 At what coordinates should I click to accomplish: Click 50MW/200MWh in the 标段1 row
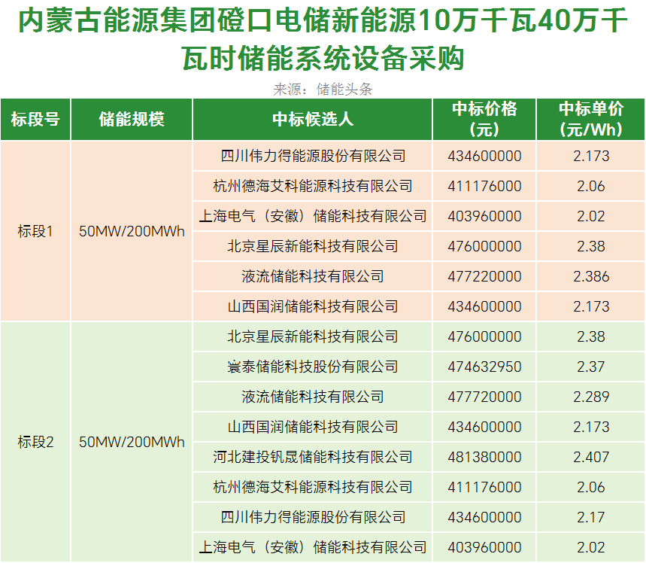(132, 231)
